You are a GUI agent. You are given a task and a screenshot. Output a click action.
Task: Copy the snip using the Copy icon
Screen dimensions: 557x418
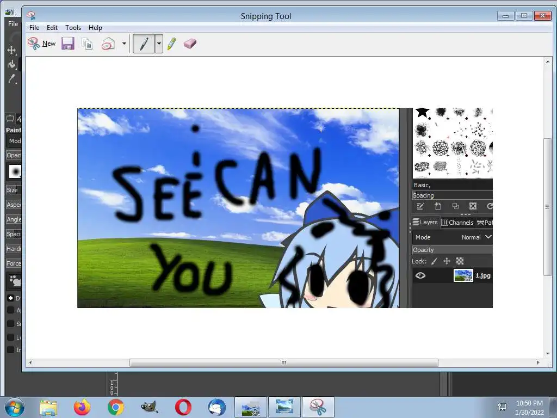[x=86, y=44]
